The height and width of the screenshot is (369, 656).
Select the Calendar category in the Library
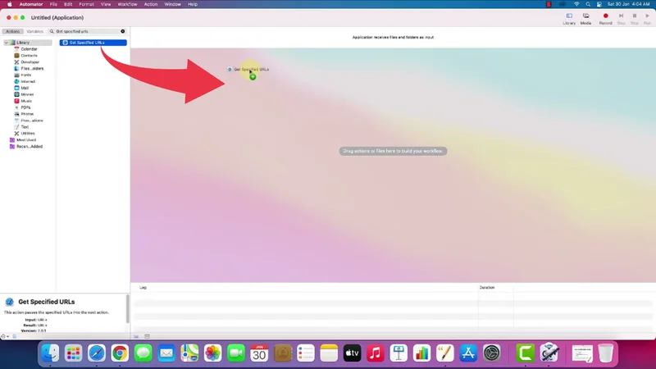28,49
